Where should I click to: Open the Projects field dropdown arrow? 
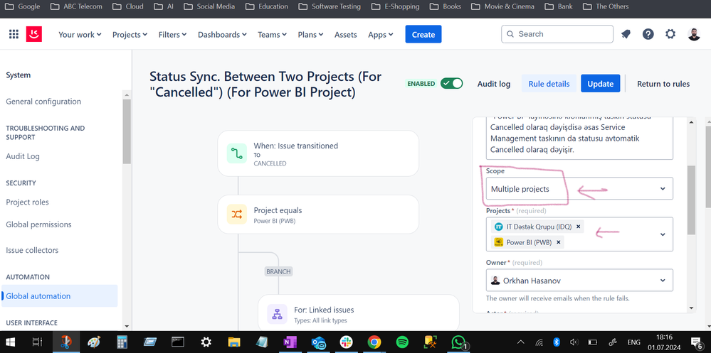coord(663,234)
